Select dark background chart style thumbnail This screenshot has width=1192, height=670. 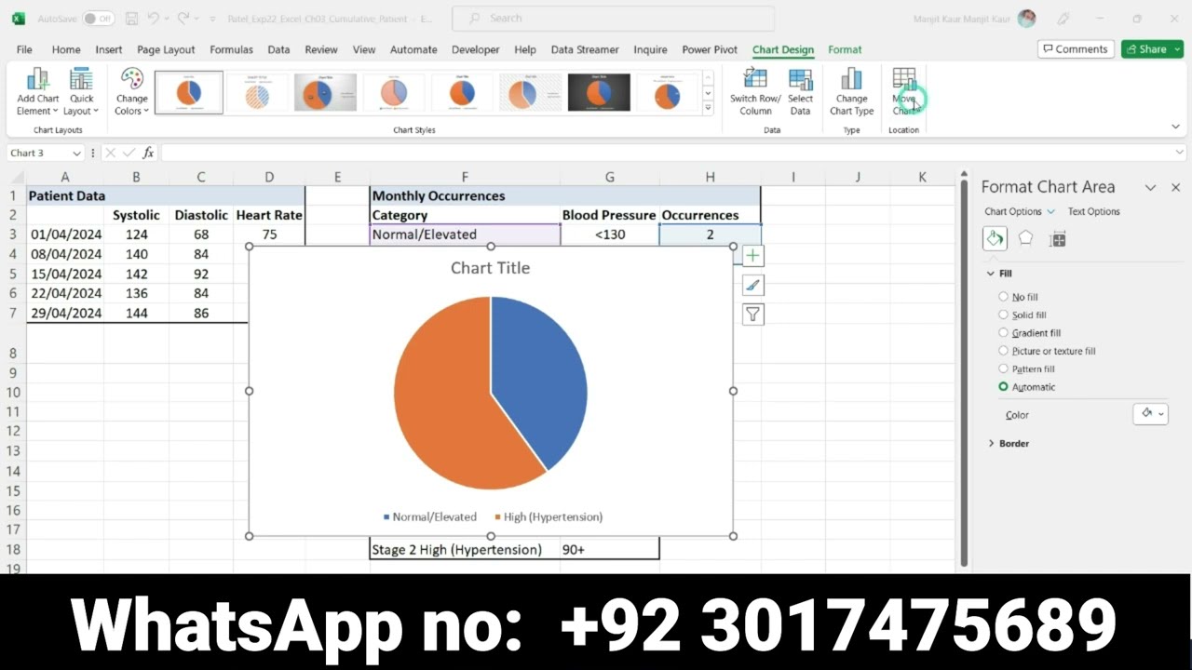point(599,93)
